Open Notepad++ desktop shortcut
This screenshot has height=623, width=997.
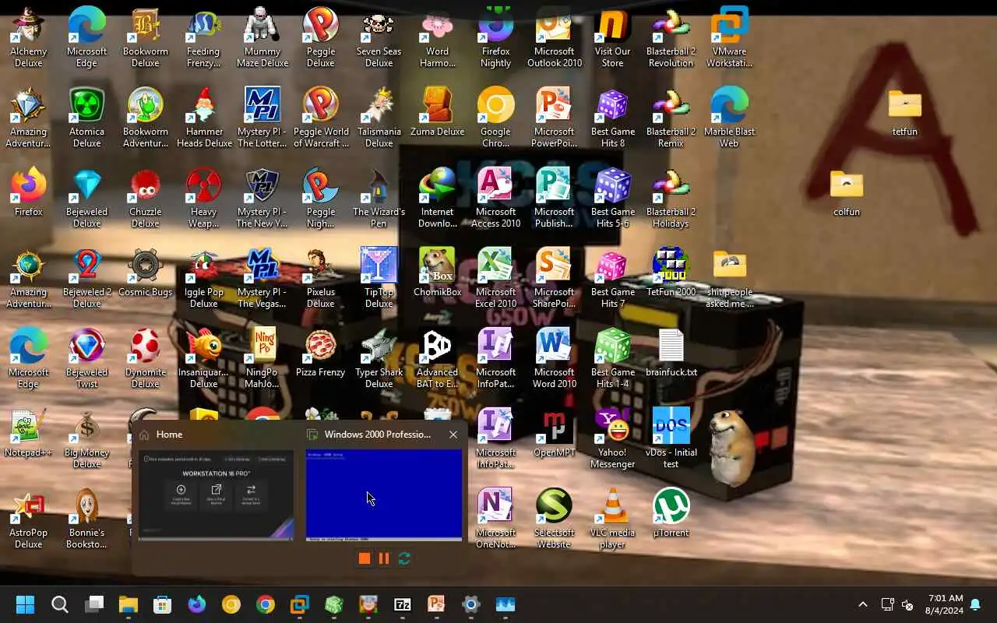pos(28,432)
